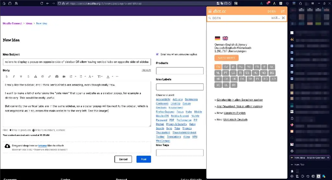Choose the Accessibility label
332x180 pixels.
click(x=163, y=99)
